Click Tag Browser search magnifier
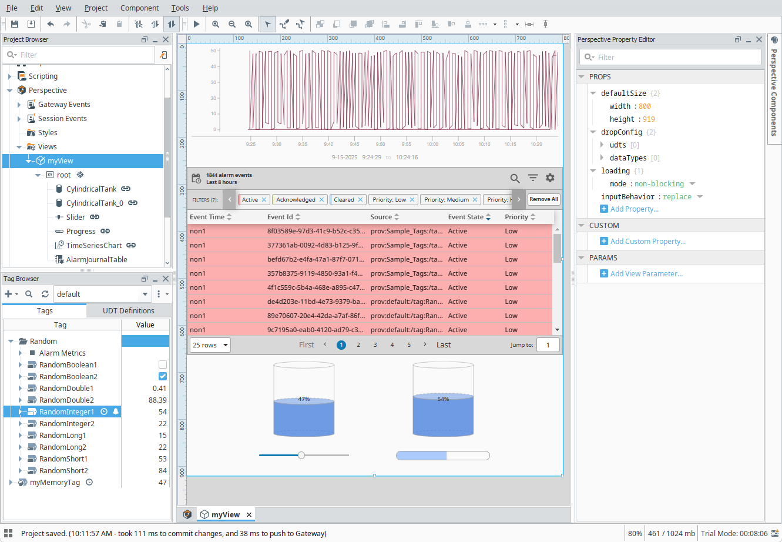This screenshot has width=782, height=542. pyautogui.click(x=29, y=294)
